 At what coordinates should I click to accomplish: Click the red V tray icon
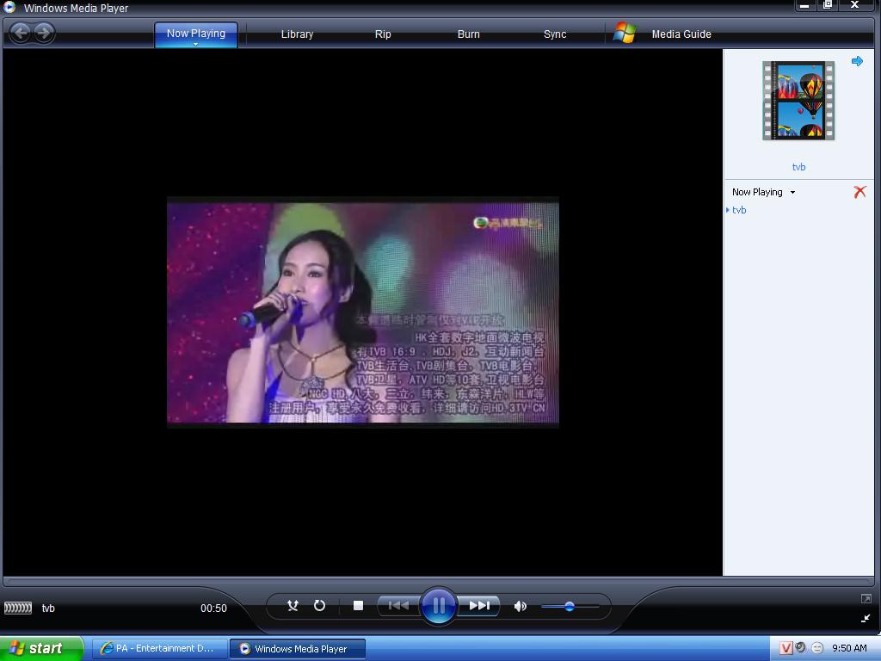click(x=786, y=648)
